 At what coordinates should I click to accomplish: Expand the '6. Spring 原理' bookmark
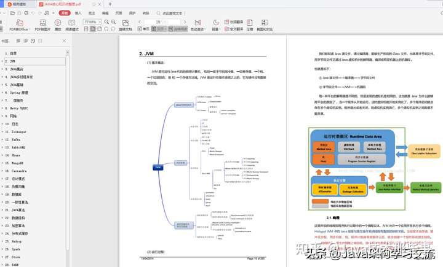click(x=2, y=93)
